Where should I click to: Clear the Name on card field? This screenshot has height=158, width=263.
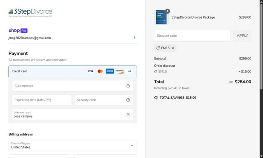[128, 114]
